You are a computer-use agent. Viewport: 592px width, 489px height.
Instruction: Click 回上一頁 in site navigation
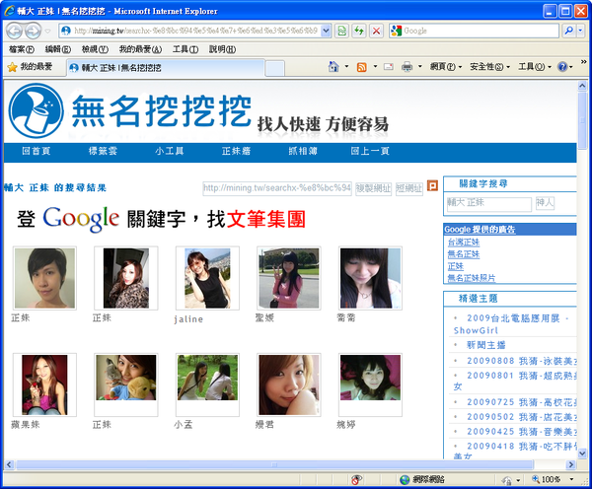(370, 151)
